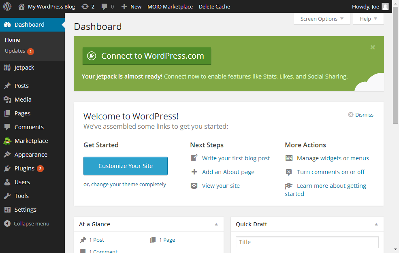Close the Jetpack connect banner

click(373, 47)
